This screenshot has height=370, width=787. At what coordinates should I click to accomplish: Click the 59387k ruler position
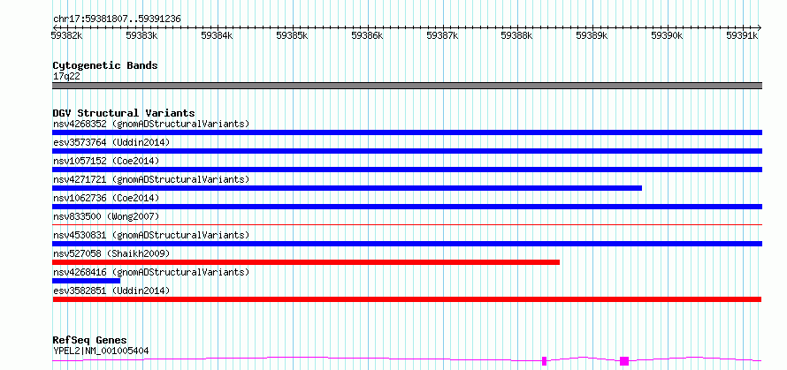[442, 35]
